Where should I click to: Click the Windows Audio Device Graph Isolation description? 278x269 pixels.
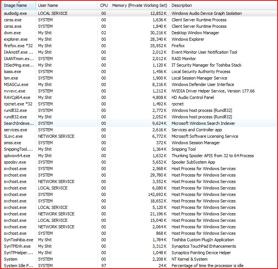click(207, 13)
